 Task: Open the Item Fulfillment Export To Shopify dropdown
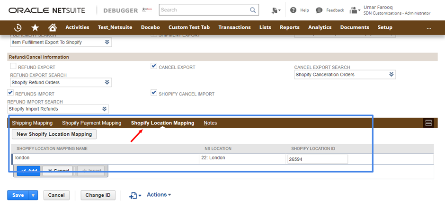pyautogui.click(x=107, y=42)
